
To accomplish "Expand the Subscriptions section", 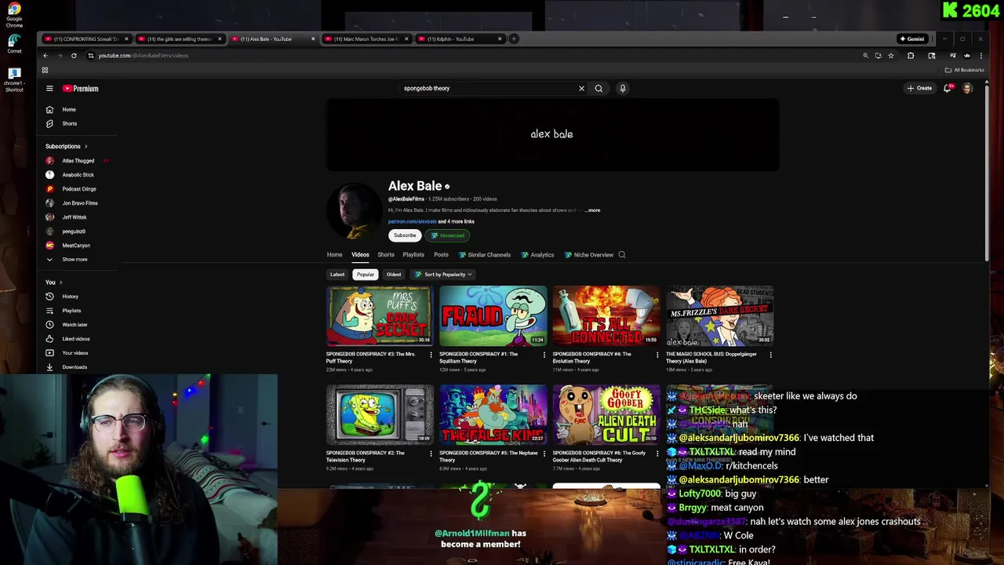I will (67, 147).
